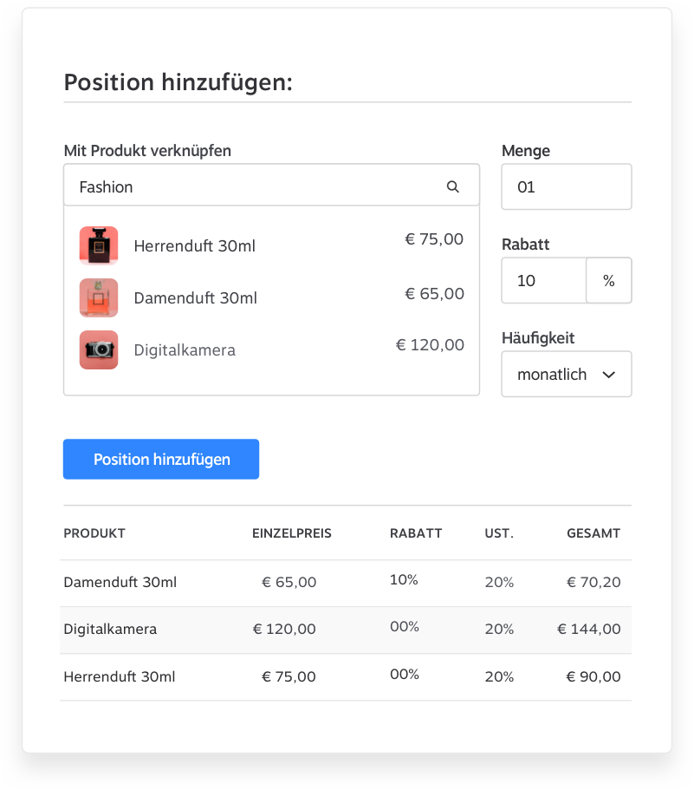The width and height of the screenshot is (694, 790).
Task: Select the Digitalkamera row in table
Action: 346,630
